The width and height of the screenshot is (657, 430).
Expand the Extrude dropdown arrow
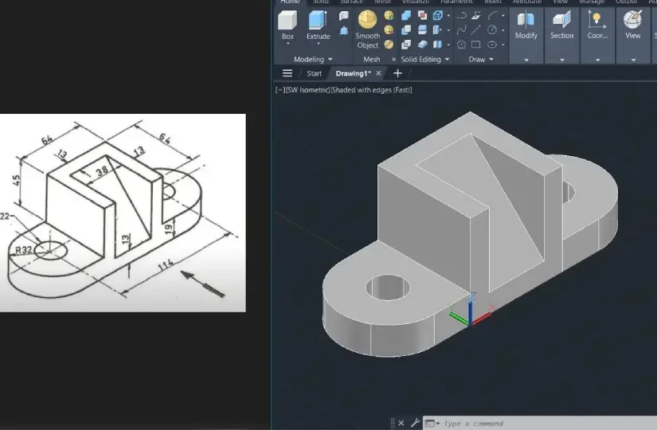[x=318, y=44]
